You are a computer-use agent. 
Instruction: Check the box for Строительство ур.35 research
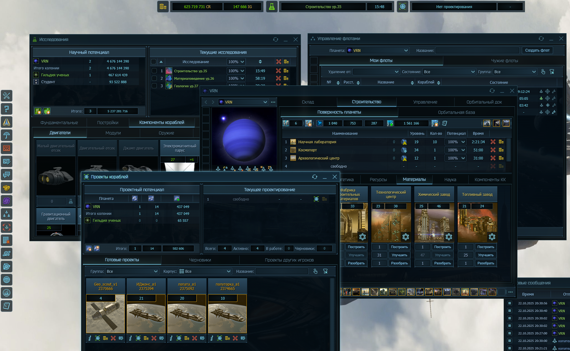[x=154, y=71]
